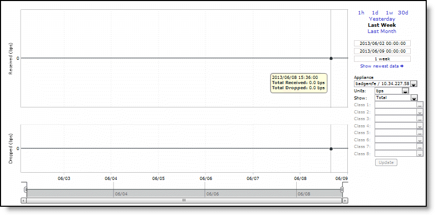Switch to the 1w time range
The image size is (435, 215).
pyautogui.click(x=389, y=12)
